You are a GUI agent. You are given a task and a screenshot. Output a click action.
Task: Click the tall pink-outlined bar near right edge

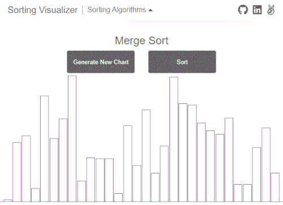click(x=266, y=165)
